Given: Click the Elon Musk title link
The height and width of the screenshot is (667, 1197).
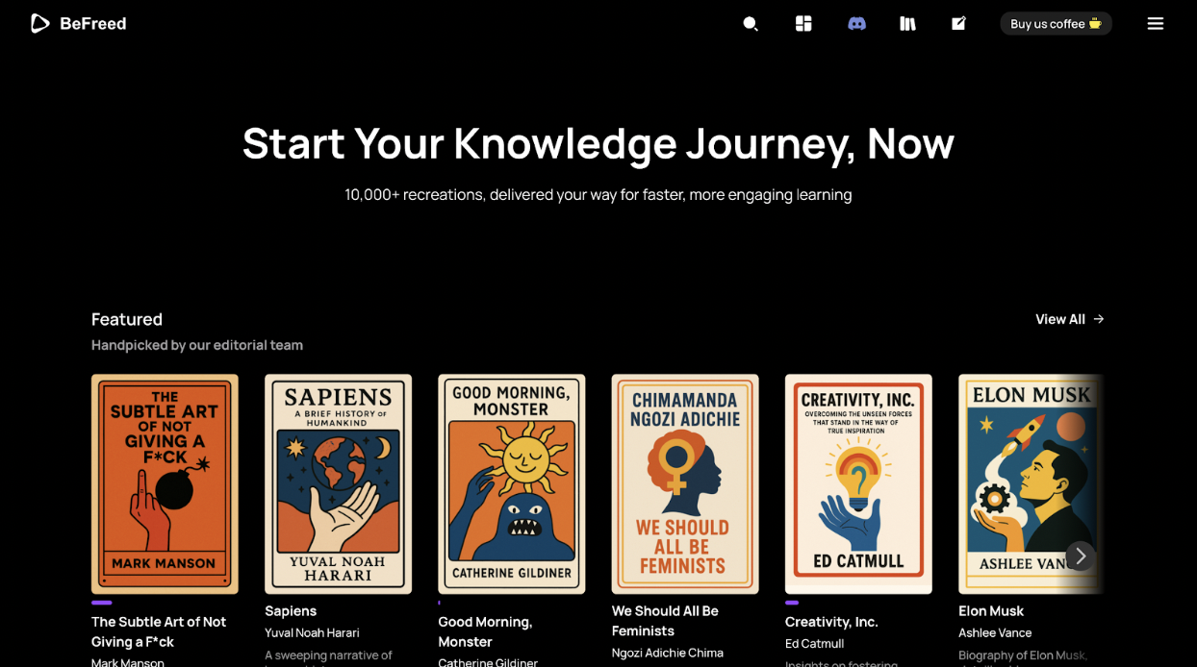Looking at the screenshot, I should pyautogui.click(x=990, y=611).
